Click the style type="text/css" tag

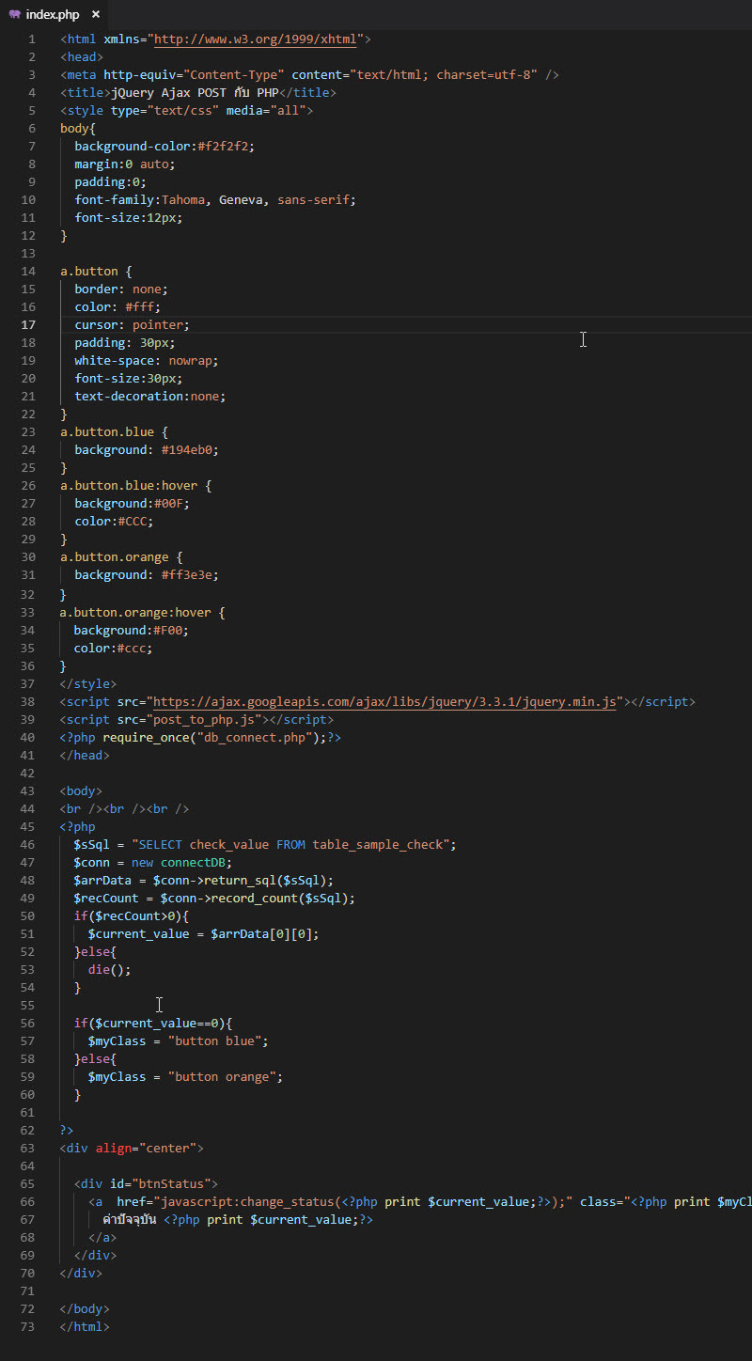186,111
